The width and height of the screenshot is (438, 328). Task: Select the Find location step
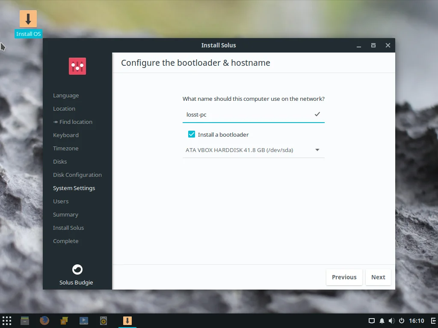point(73,122)
